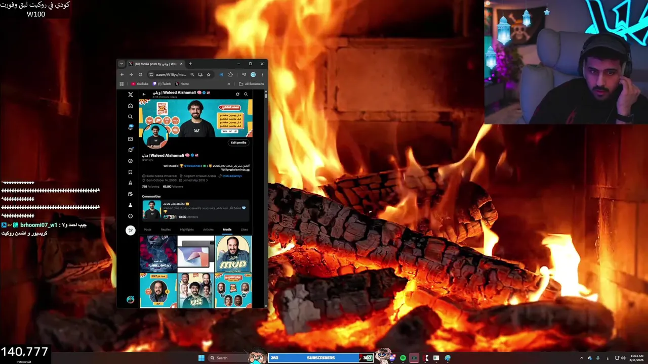Click the profile avatar picture

click(x=155, y=136)
